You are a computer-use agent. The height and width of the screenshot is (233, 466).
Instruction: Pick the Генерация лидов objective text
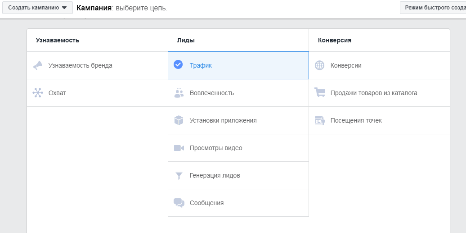tap(215, 175)
